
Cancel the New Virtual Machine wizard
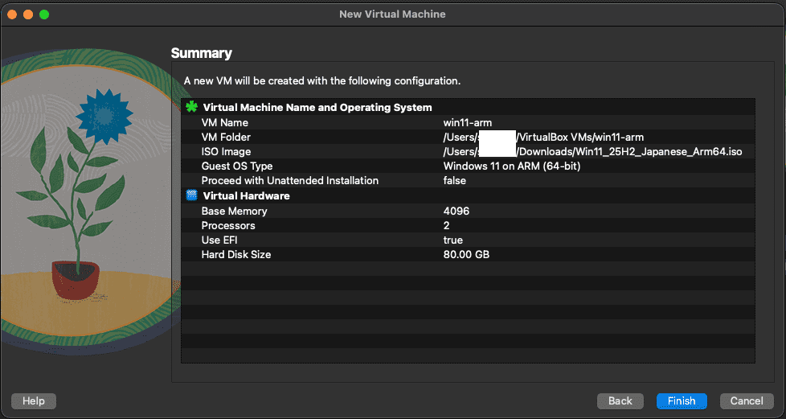(x=747, y=401)
